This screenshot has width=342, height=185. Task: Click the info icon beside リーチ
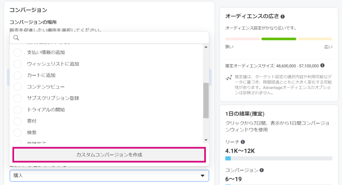(243, 142)
